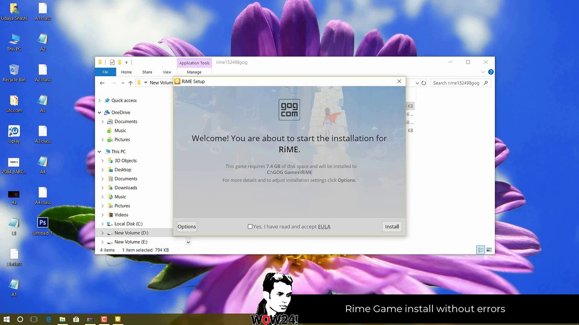
Task: Expand Quick access in navigation pane
Action: point(100,101)
